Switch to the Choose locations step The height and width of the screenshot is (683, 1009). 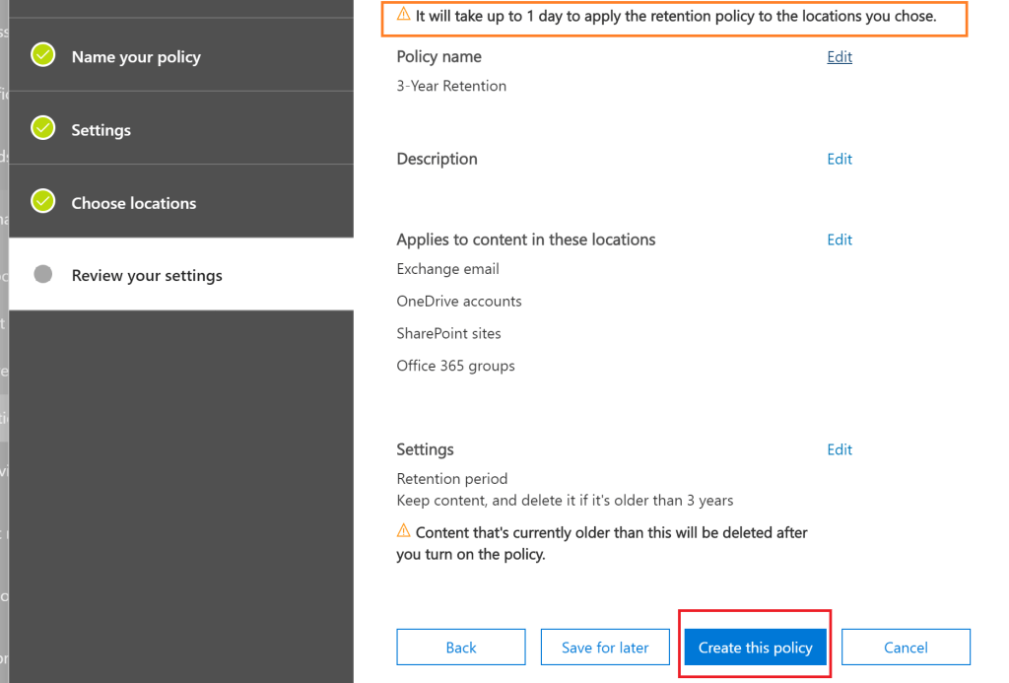[133, 203]
